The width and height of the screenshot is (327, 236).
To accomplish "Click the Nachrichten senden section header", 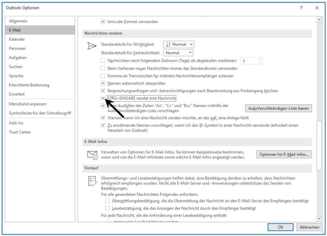I will point(197,33).
